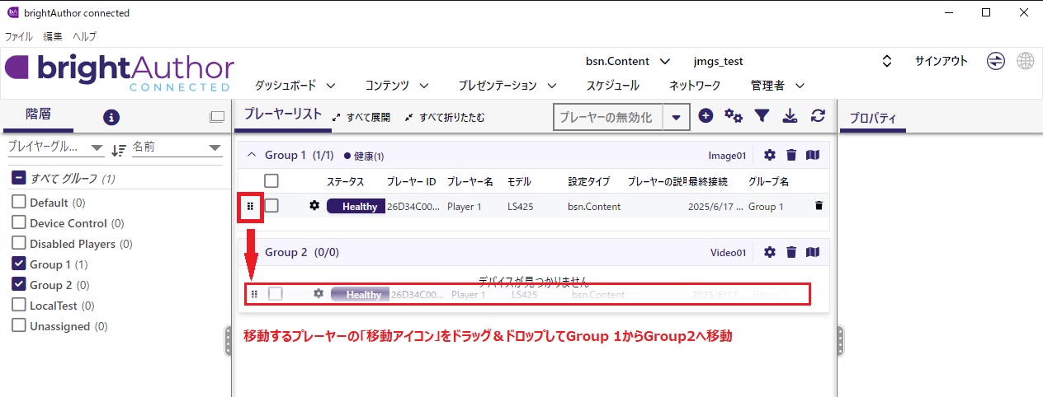
Task: Click the player ID column header
Action: pos(411,181)
